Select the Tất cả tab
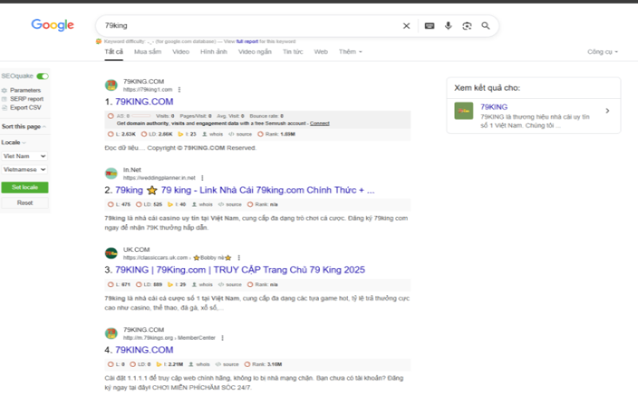 pos(113,52)
